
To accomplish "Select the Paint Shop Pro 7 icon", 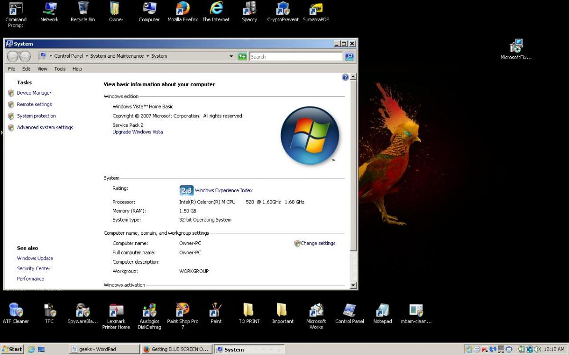I will [183, 316].
